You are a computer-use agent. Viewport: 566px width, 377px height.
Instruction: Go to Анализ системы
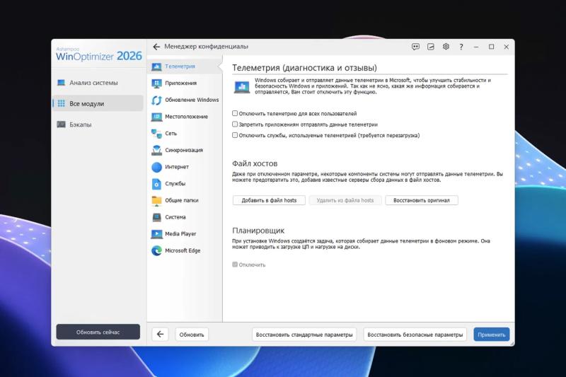point(98,83)
